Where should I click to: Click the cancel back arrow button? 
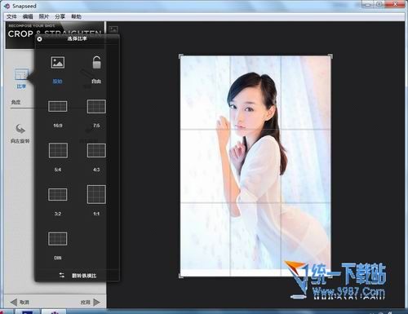click(20, 302)
